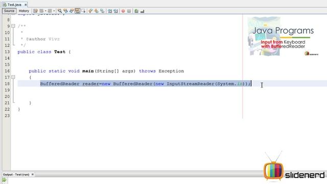The height and width of the screenshot is (184, 327).
Task: Click the Uncomment code icon
Action: [143, 11]
